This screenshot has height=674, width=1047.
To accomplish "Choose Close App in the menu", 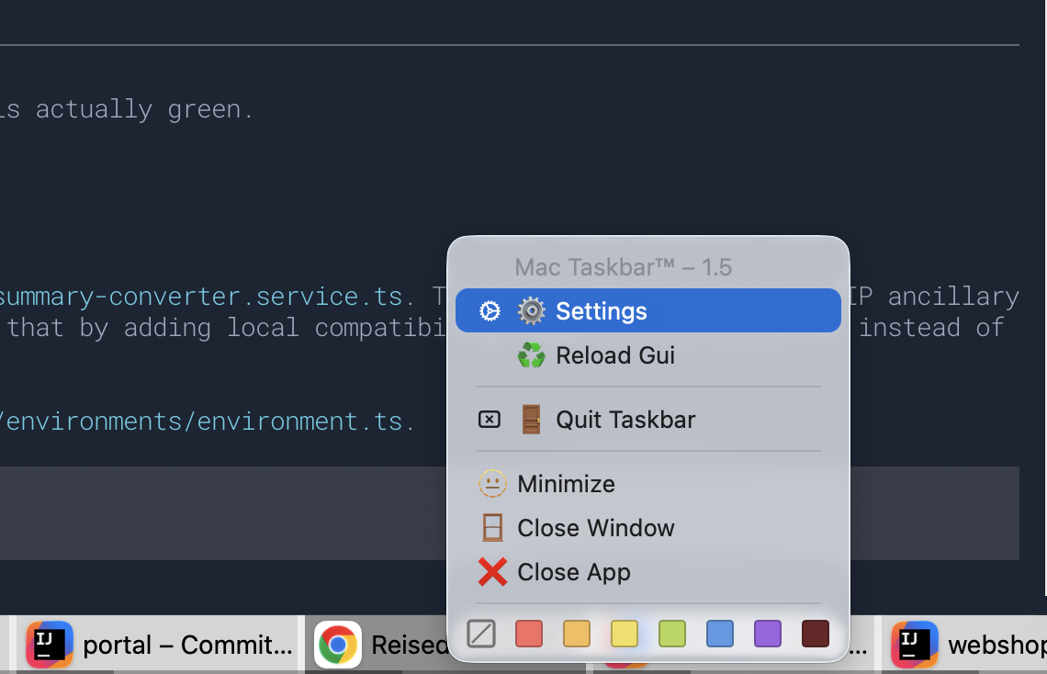I will tap(647, 572).
